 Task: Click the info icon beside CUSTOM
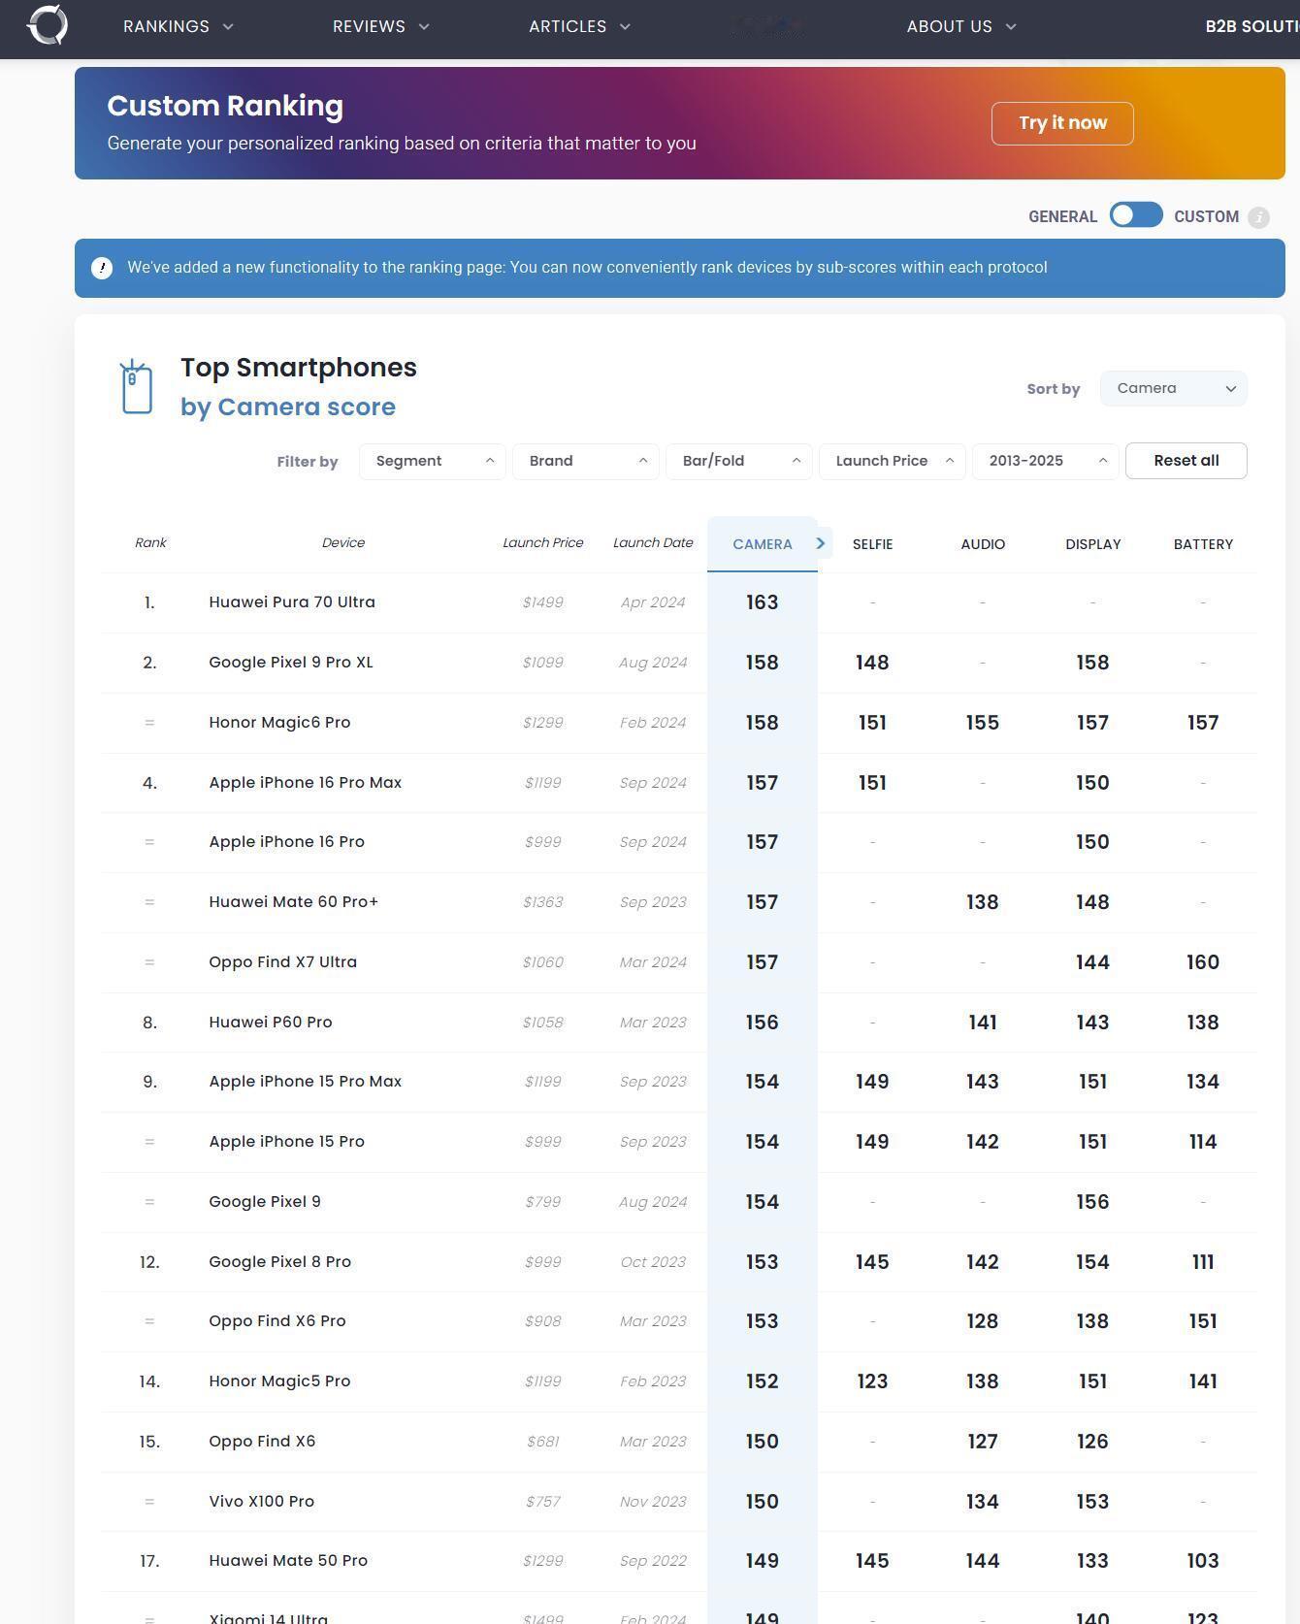[1258, 217]
